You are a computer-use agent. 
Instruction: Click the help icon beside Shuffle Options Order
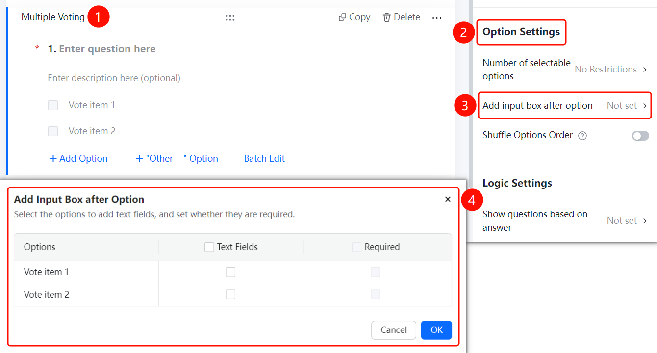582,136
